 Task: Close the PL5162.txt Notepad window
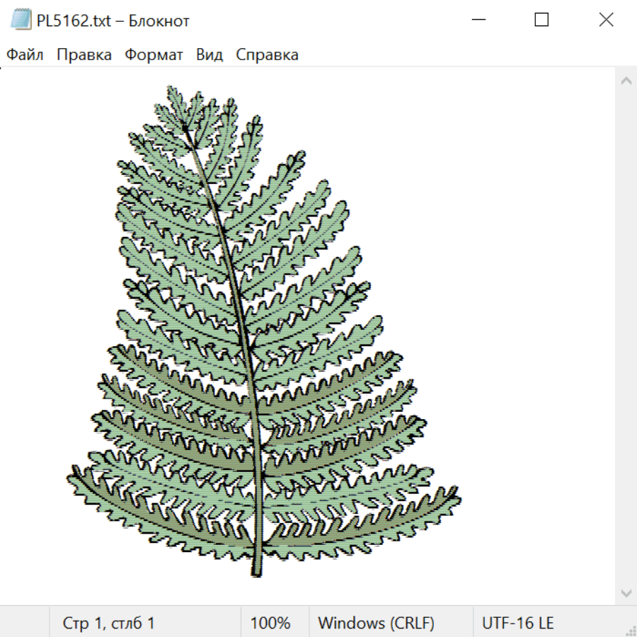tap(606, 21)
